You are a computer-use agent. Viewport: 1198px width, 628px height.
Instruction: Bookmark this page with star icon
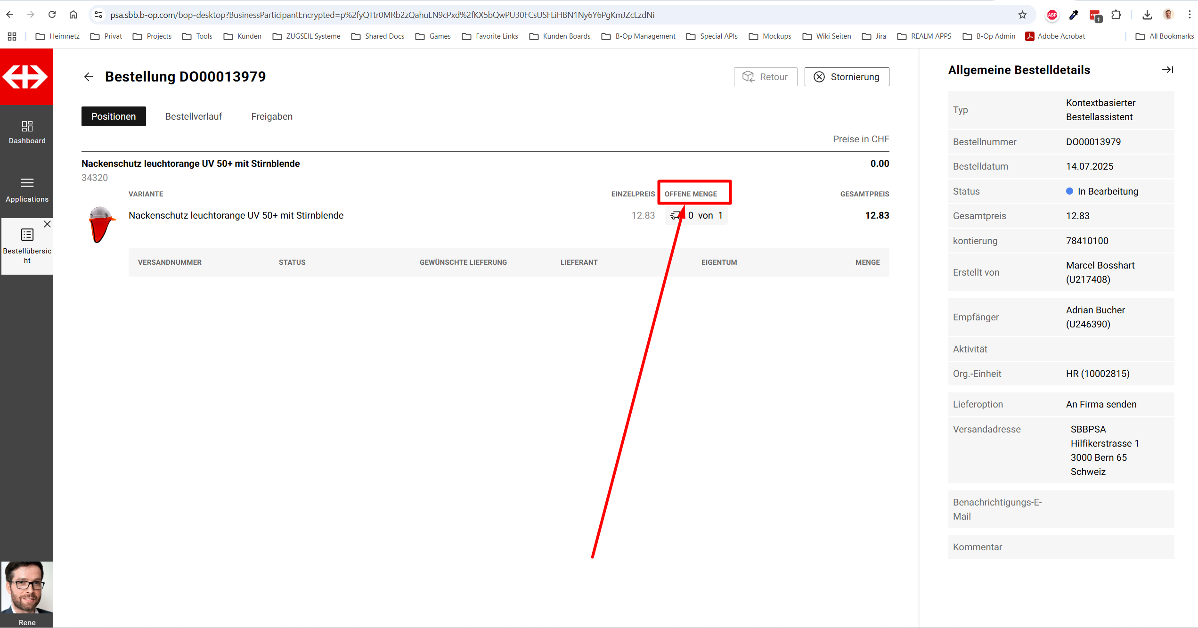(x=1022, y=15)
